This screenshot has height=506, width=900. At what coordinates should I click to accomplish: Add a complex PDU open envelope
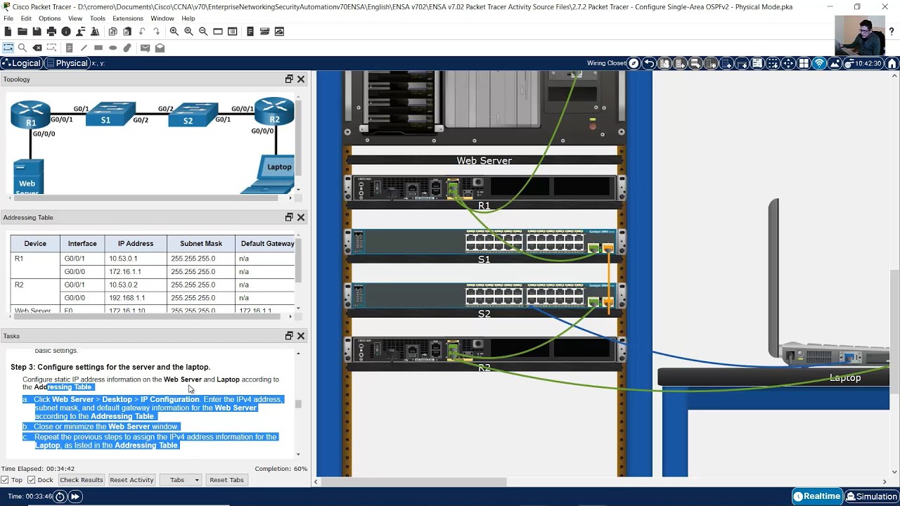[160, 48]
